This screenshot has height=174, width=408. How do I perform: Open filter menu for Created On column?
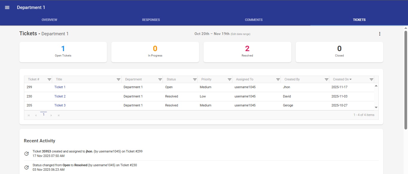(371, 80)
